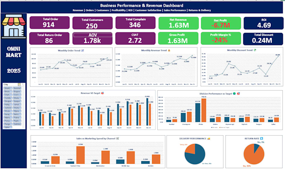Toggle the Jashore city button
This screenshot has height=170, width=285.
(x=8, y=108)
